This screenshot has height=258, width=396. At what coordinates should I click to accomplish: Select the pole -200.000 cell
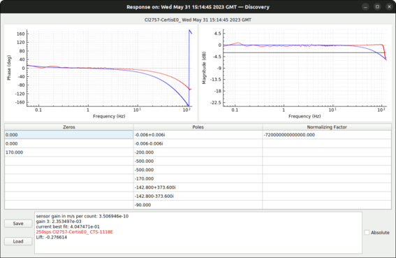click(198, 152)
